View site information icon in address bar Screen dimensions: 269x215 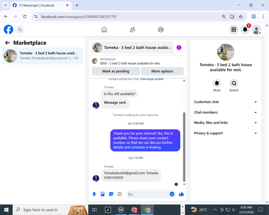tap(36, 17)
